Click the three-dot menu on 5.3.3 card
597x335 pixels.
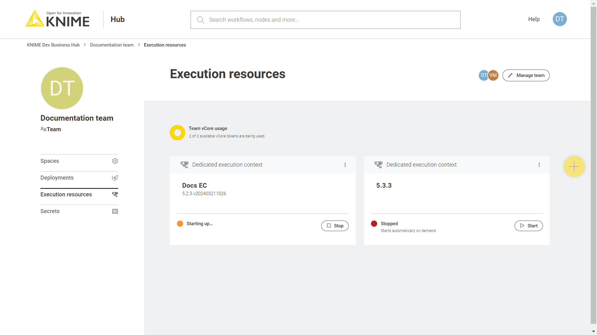point(539,165)
